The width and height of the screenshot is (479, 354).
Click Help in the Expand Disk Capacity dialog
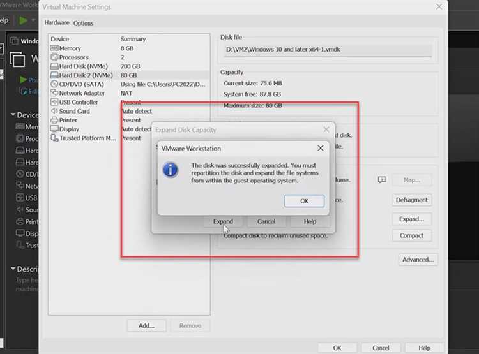(x=310, y=221)
